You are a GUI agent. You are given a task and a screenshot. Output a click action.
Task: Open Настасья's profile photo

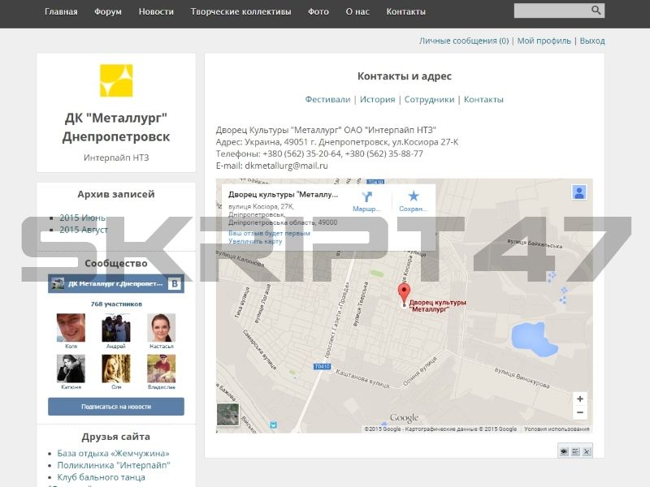161,328
